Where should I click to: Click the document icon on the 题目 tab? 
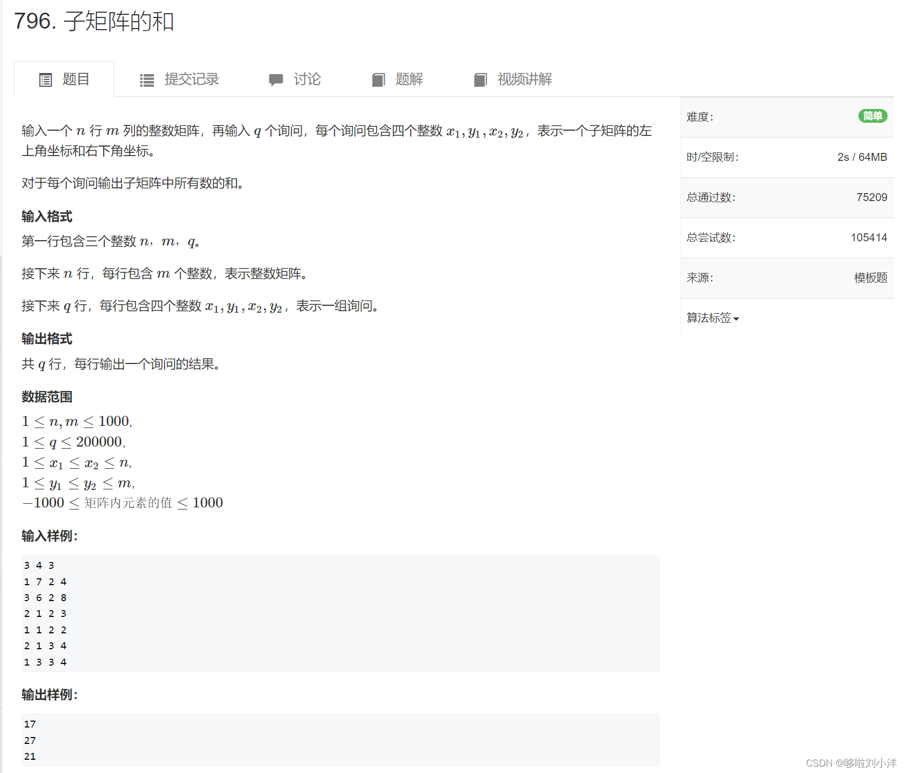46,79
